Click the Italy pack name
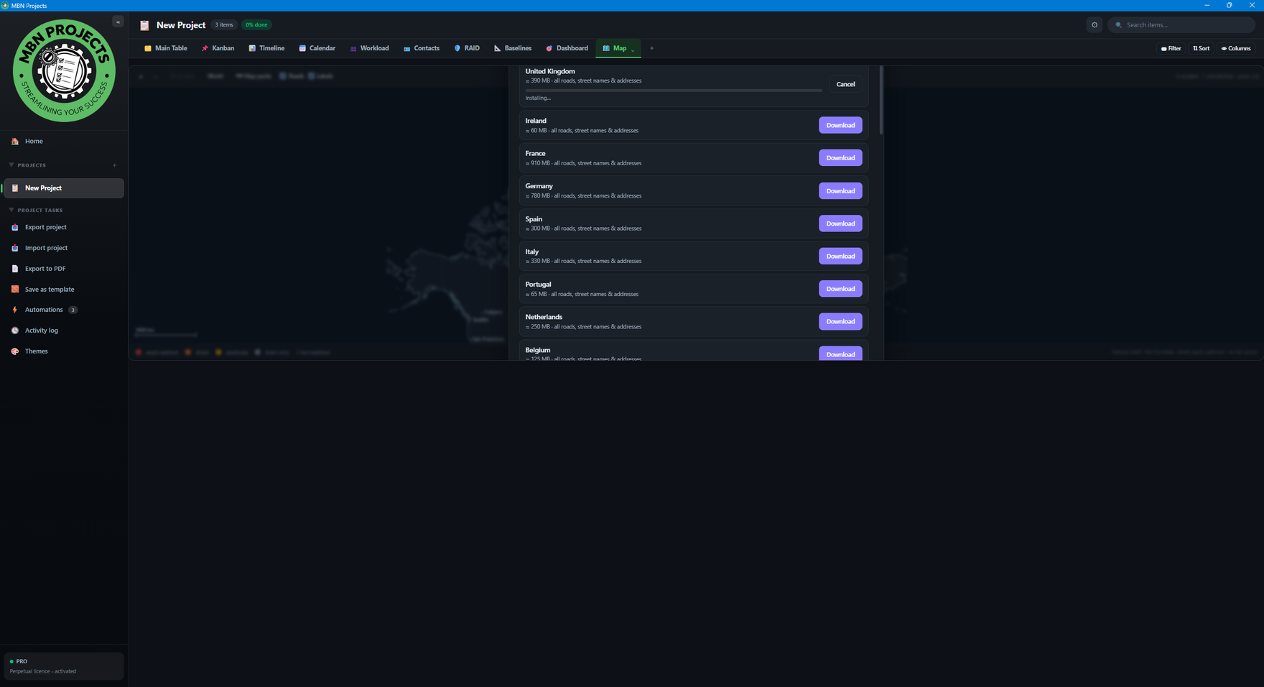The width and height of the screenshot is (1264, 687). pyautogui.click(x=532, y=252)
